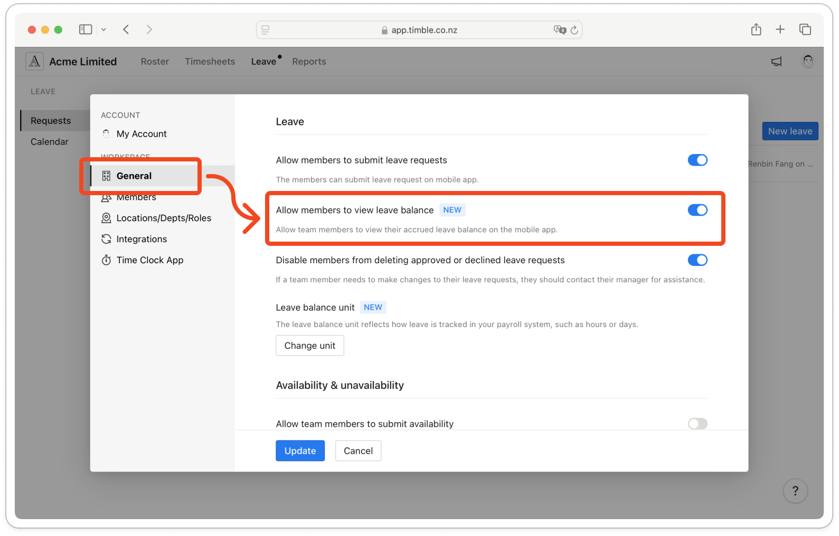The height and width of the screenshot is (536, 839).
Task: Go forward with the browser forward arrow
Action: point(149,30)
